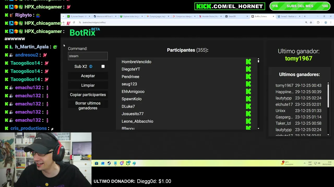Click the Command input with steam
The image size is (334, 187).
[88, 56]
